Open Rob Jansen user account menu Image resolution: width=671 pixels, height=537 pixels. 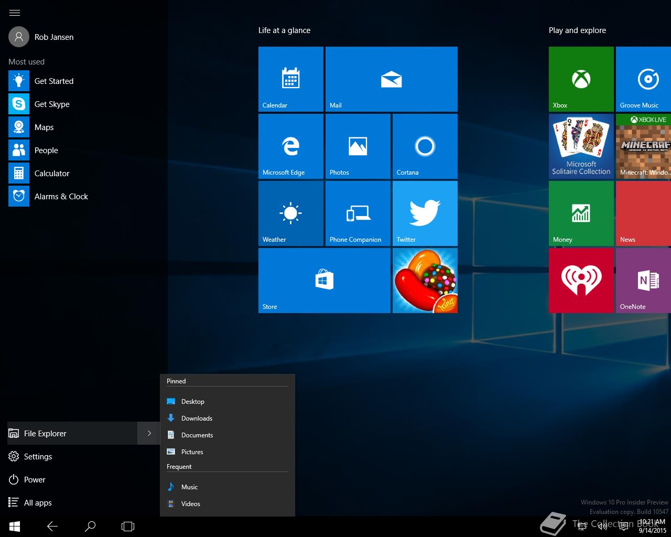(x=41, y=37)
